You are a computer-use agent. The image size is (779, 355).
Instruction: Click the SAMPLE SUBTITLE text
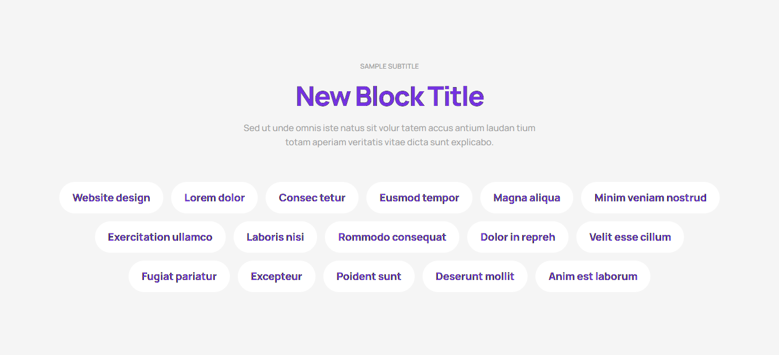tap(389, 67)
